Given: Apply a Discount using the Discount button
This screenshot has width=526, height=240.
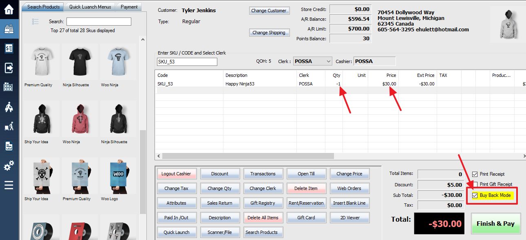Looking at the screenshot, I should [220, 174].
